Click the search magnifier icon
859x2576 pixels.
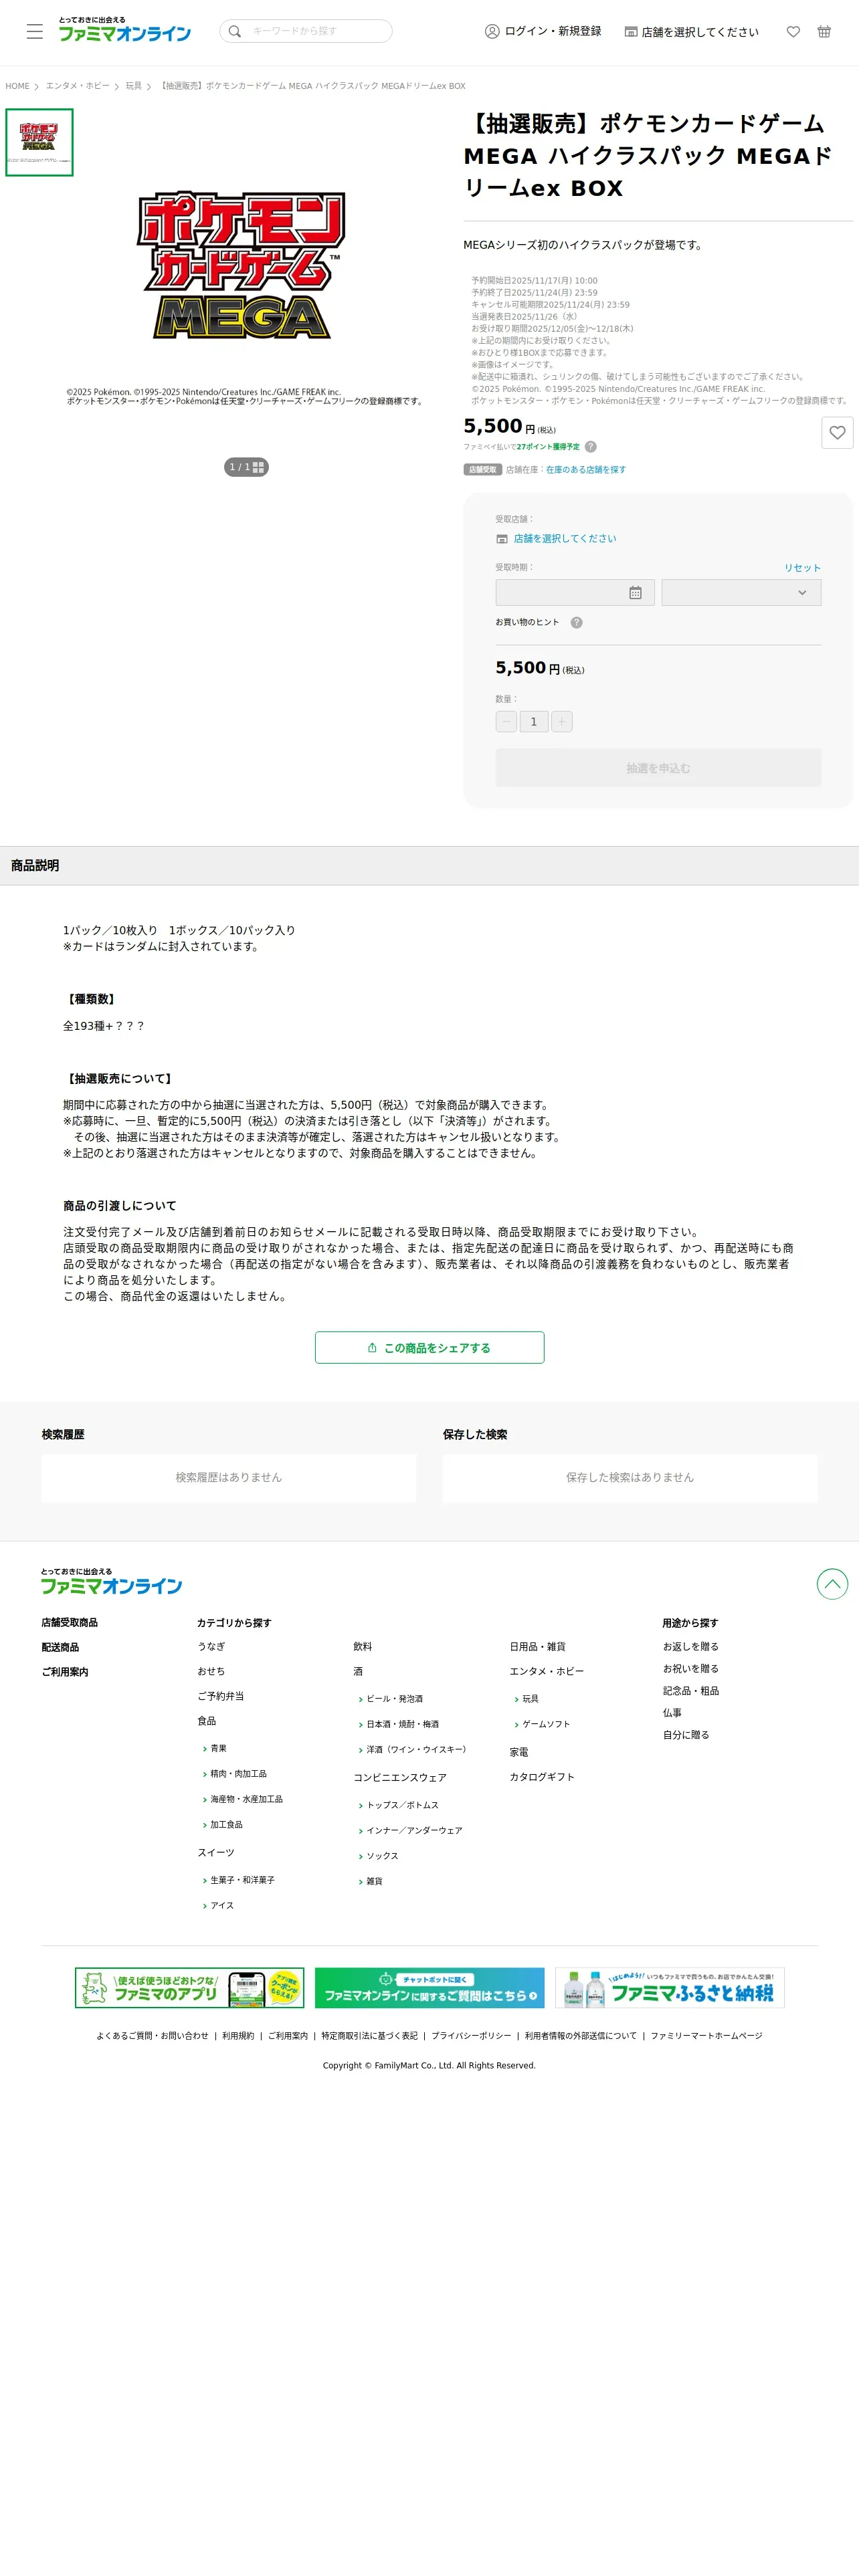point(235,31)
